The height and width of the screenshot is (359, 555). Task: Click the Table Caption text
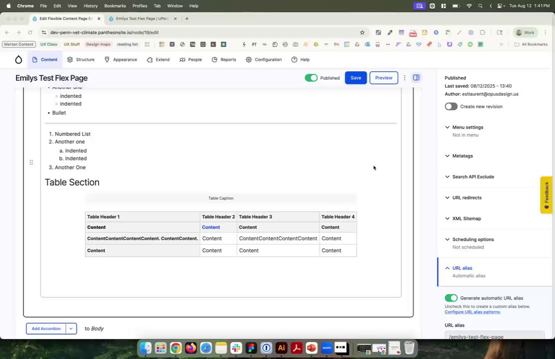click(221, 198)
